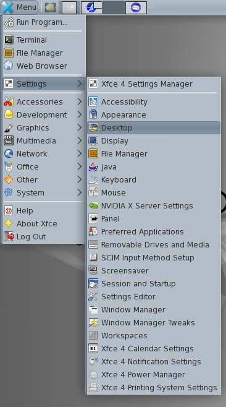
Task: Click the Java coffee cup icon
Action: (x=93, y=166)
